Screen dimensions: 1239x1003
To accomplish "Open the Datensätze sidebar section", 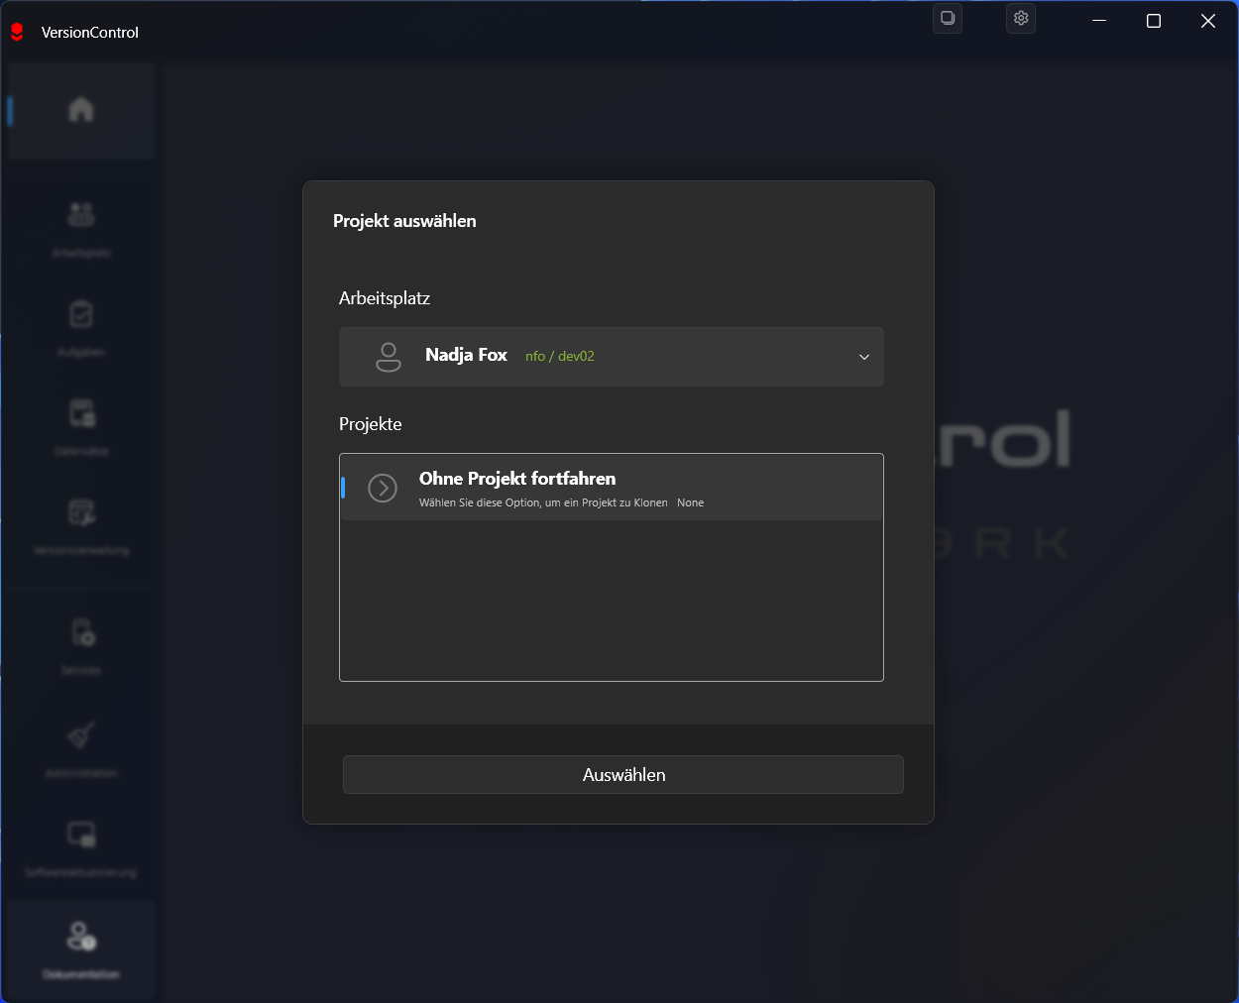I will [x=81, y=424].
